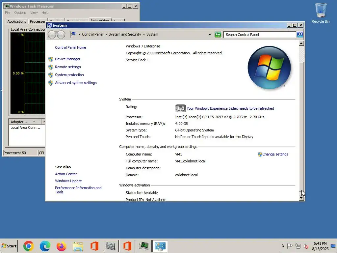
Task: Refresh the Windows Experience Index link
Action: [230, 108]
